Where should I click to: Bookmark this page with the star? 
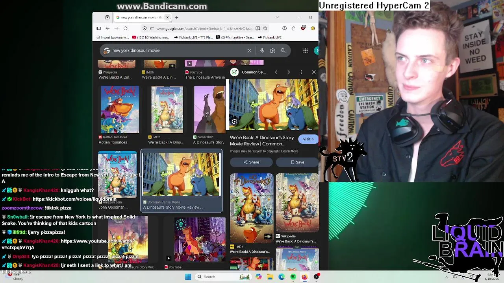pos(265,28)
